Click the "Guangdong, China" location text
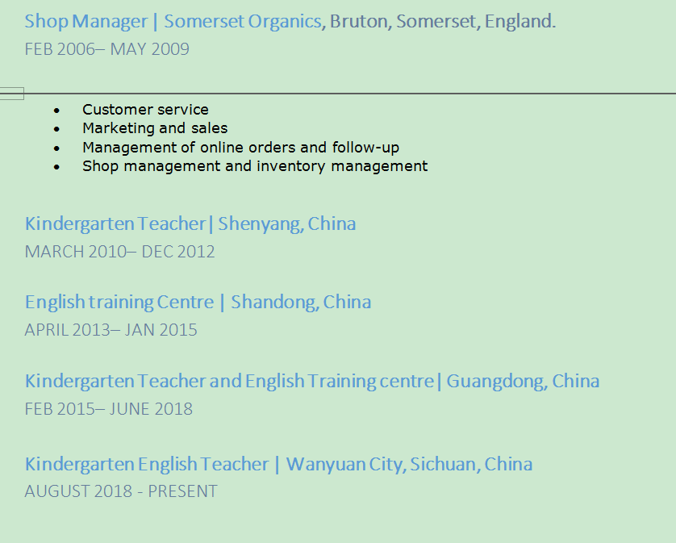Screen dimensions: 676x543 coord(523,381)
